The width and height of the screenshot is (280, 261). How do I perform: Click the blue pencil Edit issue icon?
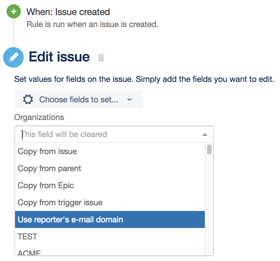13,57
